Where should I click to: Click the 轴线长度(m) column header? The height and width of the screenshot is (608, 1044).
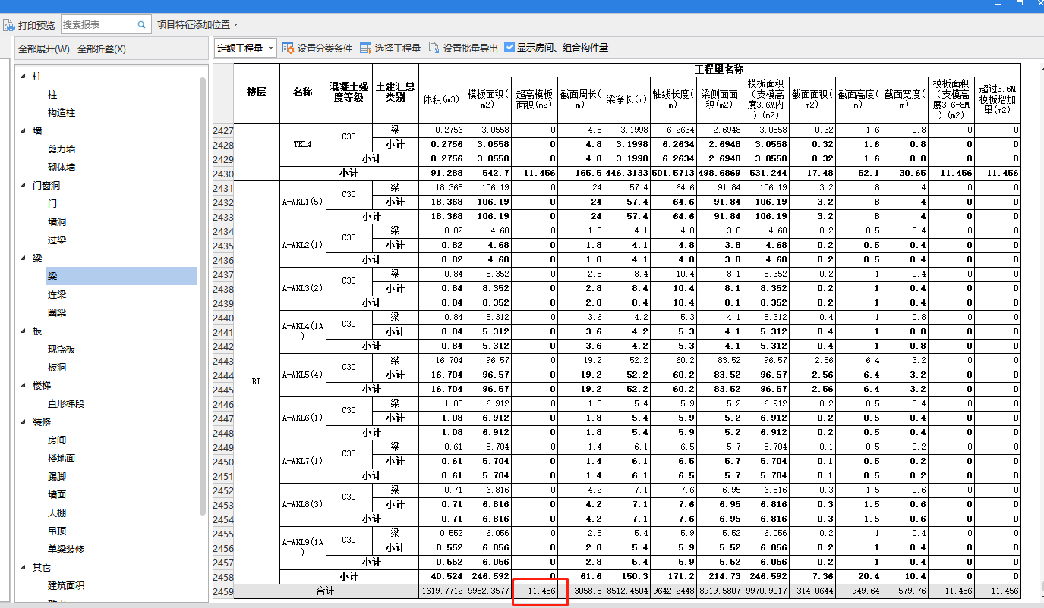(x=673, y=99)
